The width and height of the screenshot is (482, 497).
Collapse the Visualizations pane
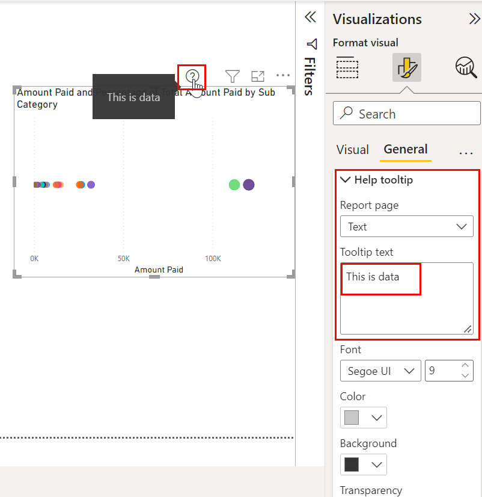click(474, 19)
